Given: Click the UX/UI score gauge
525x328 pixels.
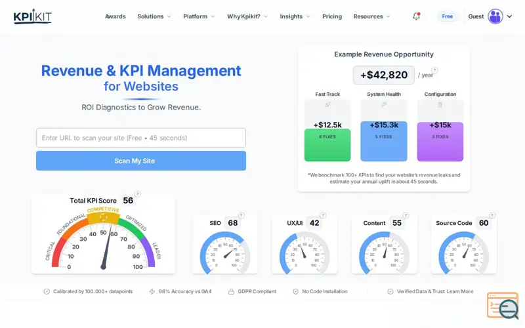Looking at the screenshot, I should [304, 253].
